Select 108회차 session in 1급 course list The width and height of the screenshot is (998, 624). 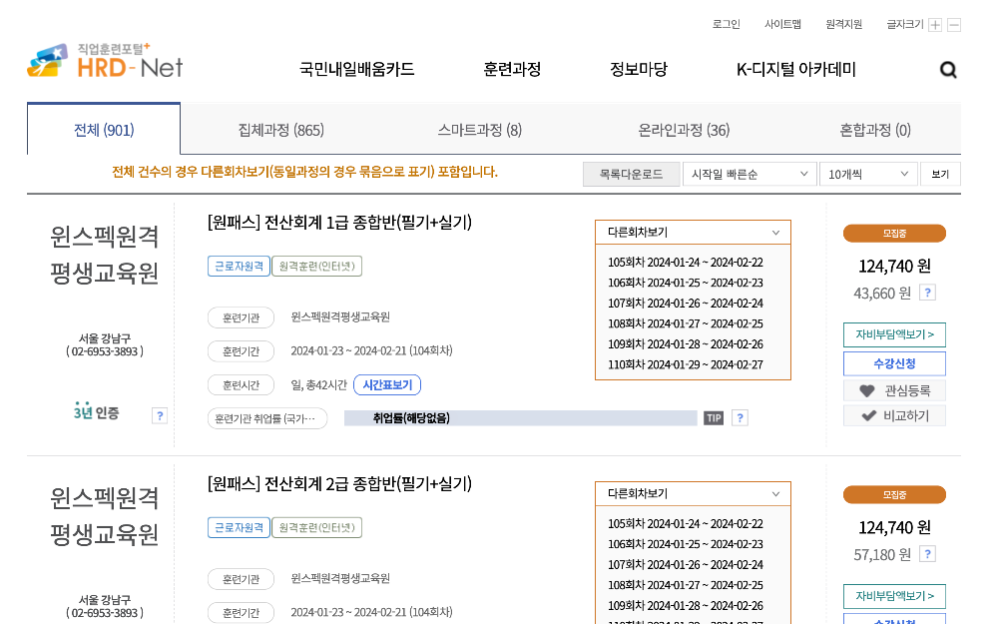pyautogui.click(x=685, y=323)
